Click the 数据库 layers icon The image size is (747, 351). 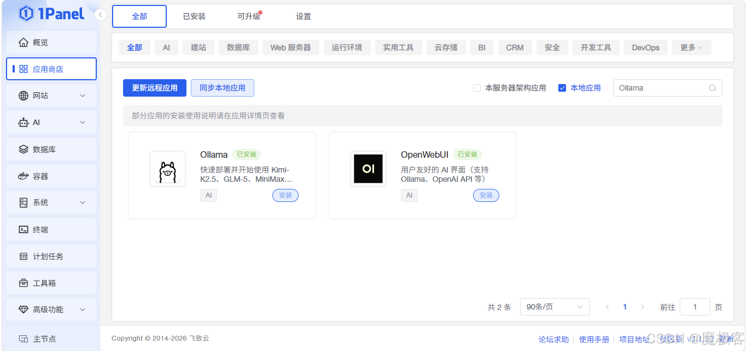(x=23, y=149)
